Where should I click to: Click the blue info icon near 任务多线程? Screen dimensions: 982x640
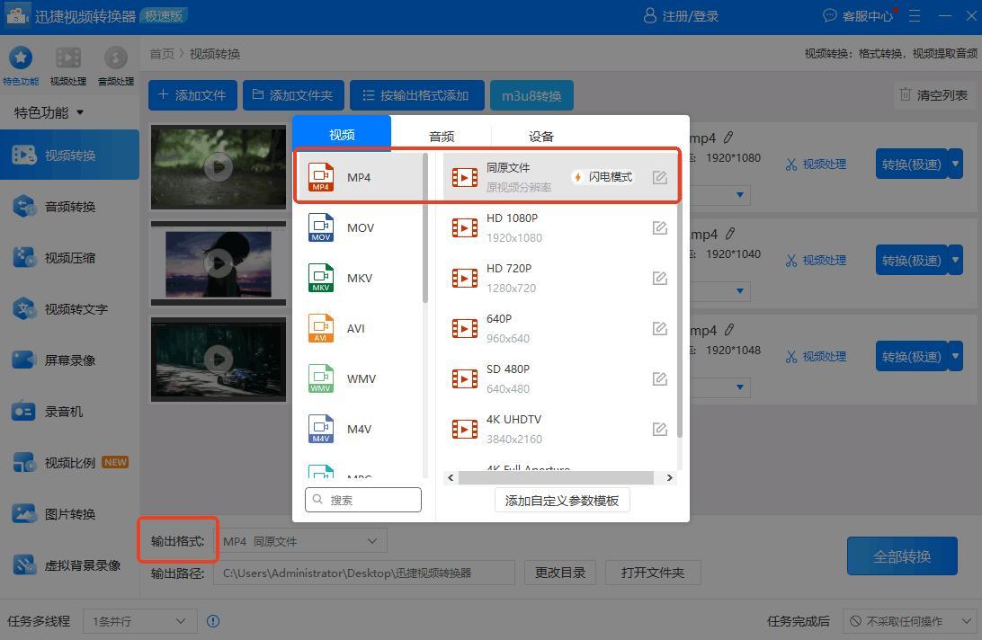pos(213,621)
